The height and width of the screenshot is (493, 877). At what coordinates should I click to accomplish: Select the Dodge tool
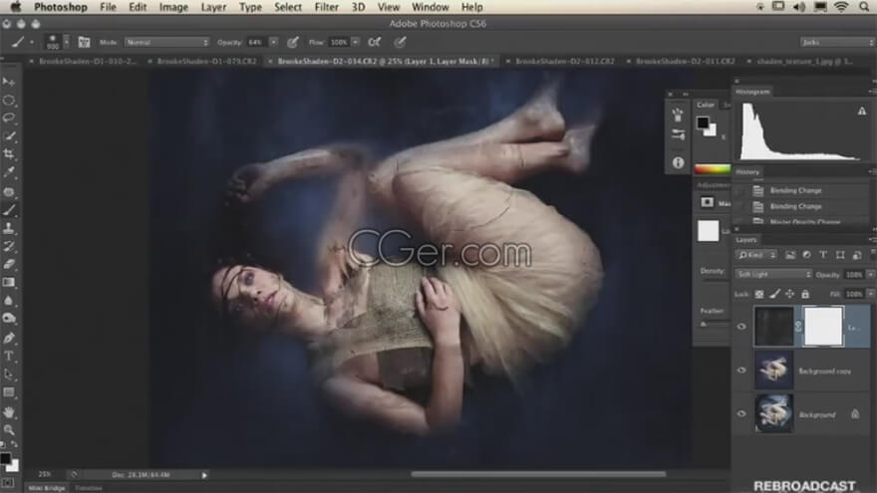(9, 319)
